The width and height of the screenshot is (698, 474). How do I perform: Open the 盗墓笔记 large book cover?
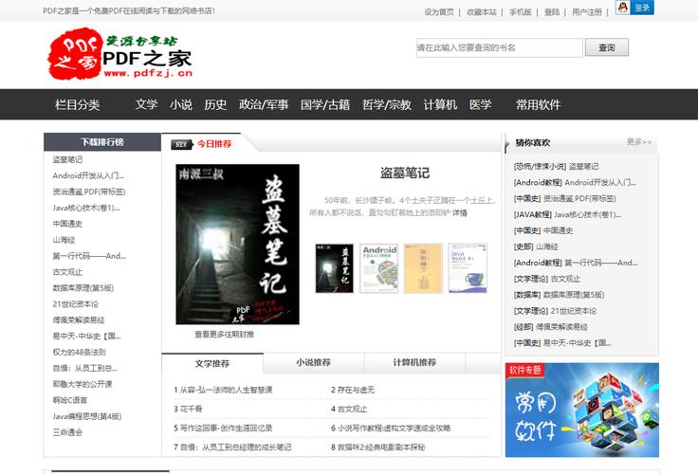[x=238, y=245]
